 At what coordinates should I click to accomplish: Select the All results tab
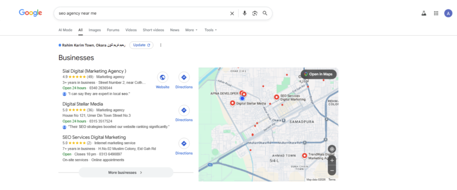coord(80,30)
